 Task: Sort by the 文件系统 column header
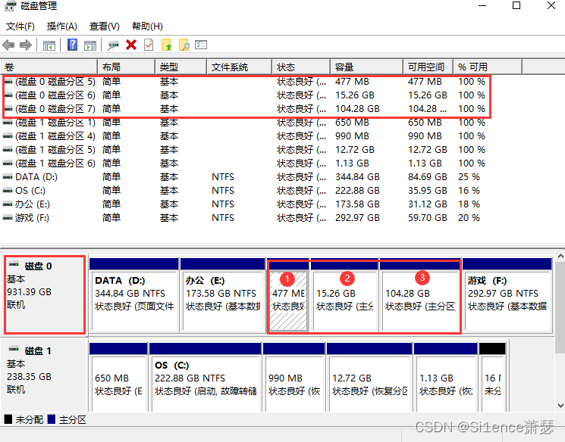click(240, 67)
